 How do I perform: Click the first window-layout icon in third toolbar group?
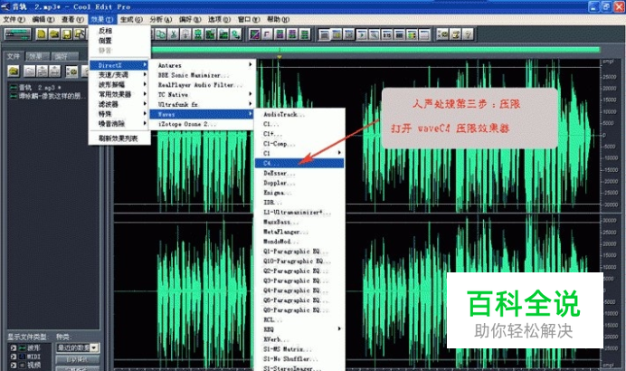[x=324, y=34]
